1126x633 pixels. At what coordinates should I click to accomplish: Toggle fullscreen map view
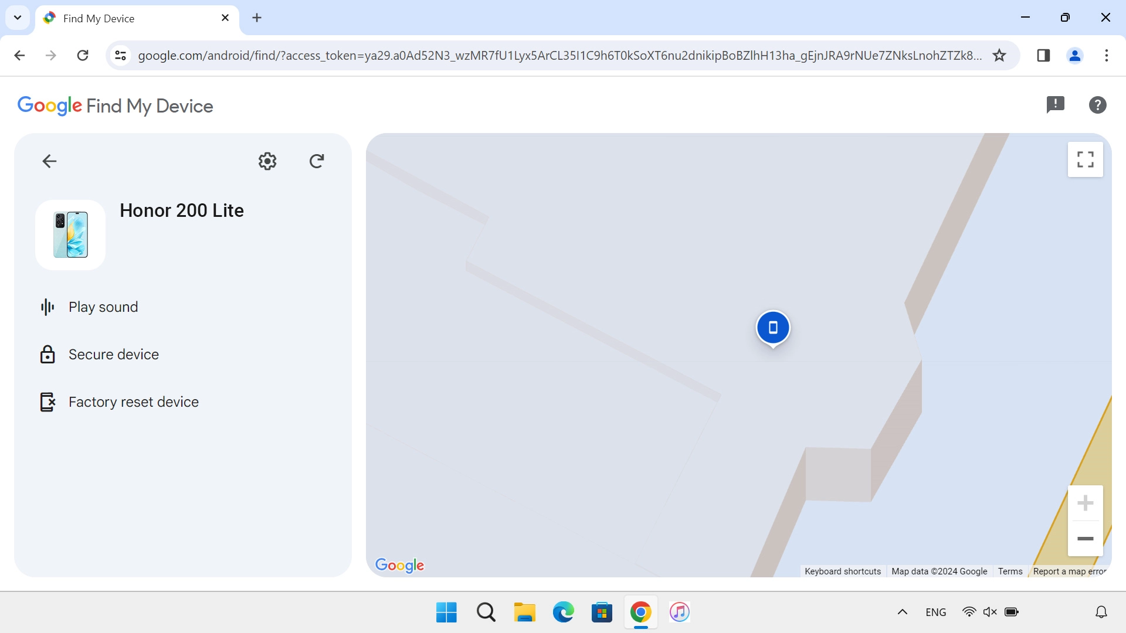coord(1085,159)
